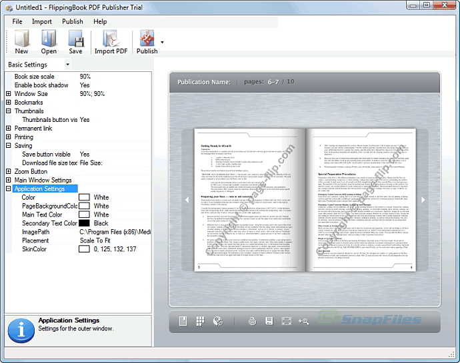Viewport: 460px width, 363px height.
Task: Click the Save floppy toolbar icon
Action: (x=76, y=42)
